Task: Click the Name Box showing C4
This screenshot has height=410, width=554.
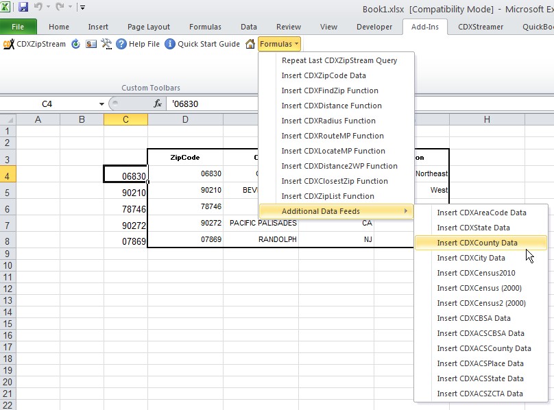Action: pyautogui.click(x=48, y=104)
